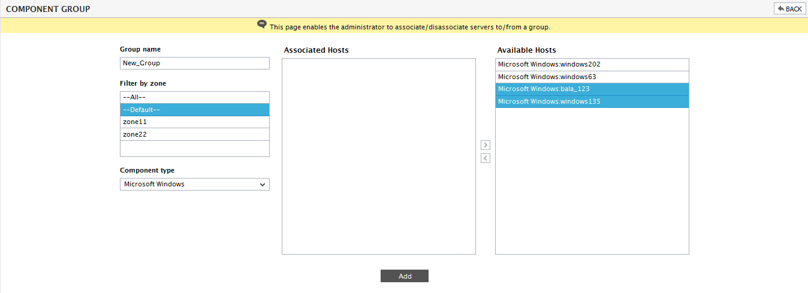Image resolution: width=808 pixels, height=293 pixels.
Task: Choose zone11 in the zone filter
Action: tap(195, 122)
